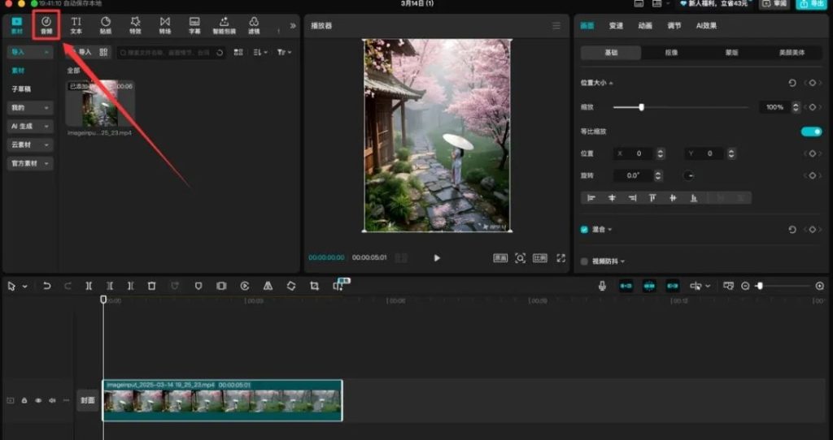
Task: Open the 文本 (Text) panel
Action: click(76, 24)
